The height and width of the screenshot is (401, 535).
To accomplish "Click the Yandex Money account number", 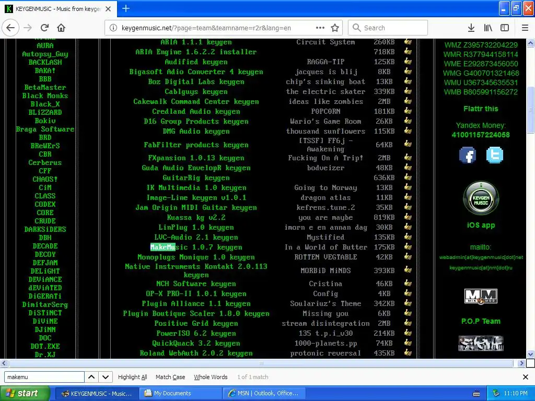I will (x=481, y=135).
